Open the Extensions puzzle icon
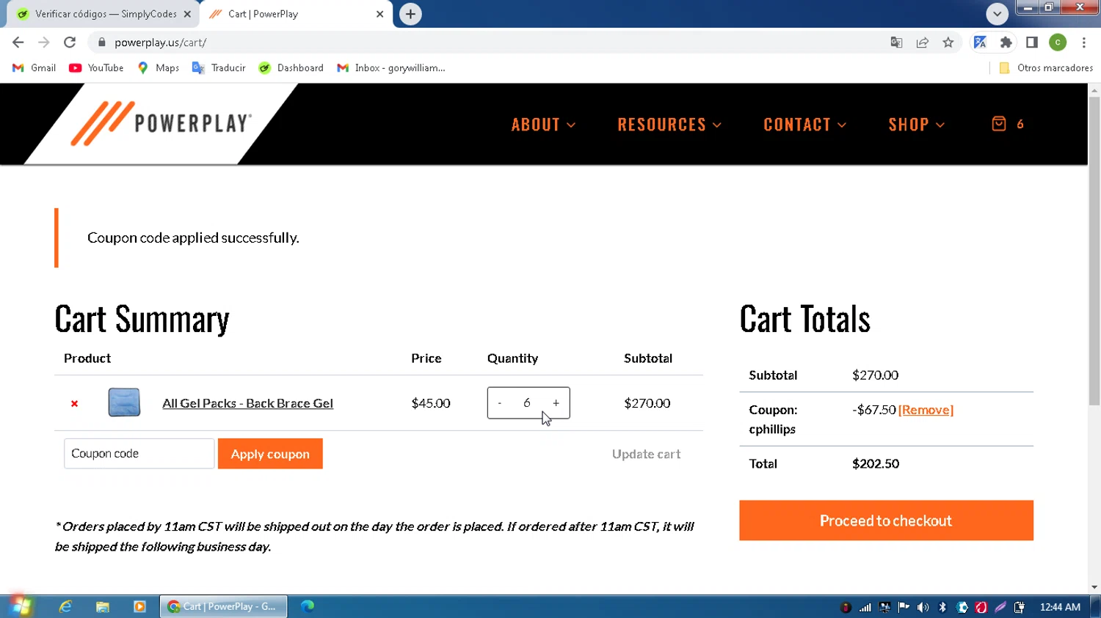The image size is (1101, 618). pos(1006,43)
